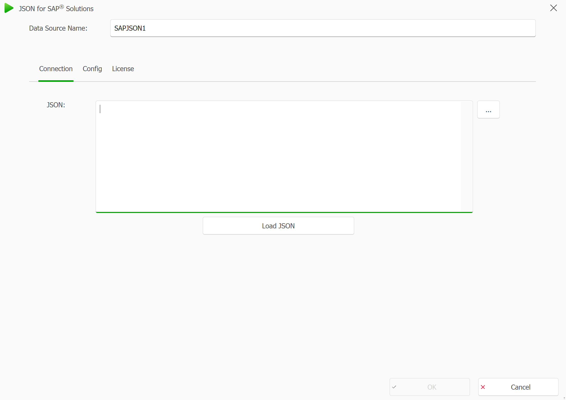The width and height of the screenshot is (566, 400).
Task: Click the checkmark icon on OK button
Action: (394, 387)
